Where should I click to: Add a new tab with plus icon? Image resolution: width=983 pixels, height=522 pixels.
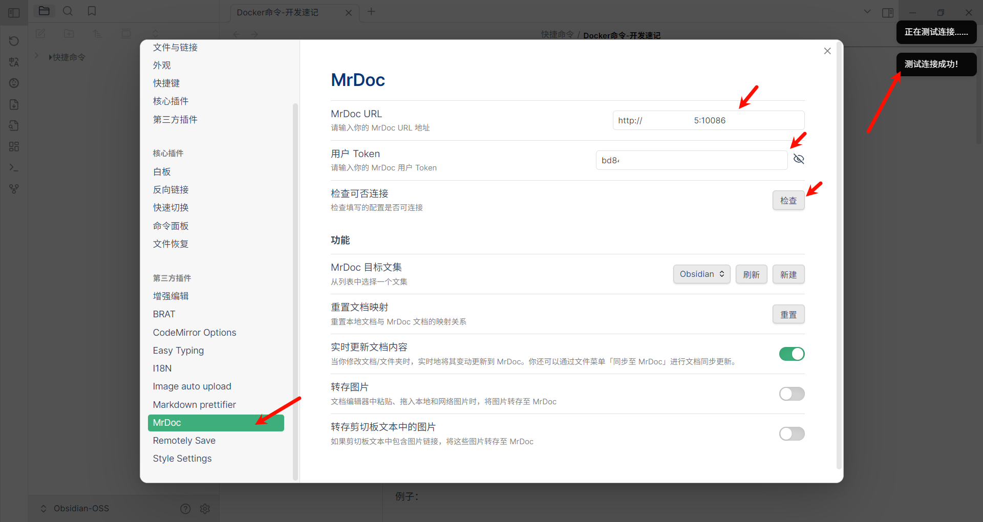[371, 11]
